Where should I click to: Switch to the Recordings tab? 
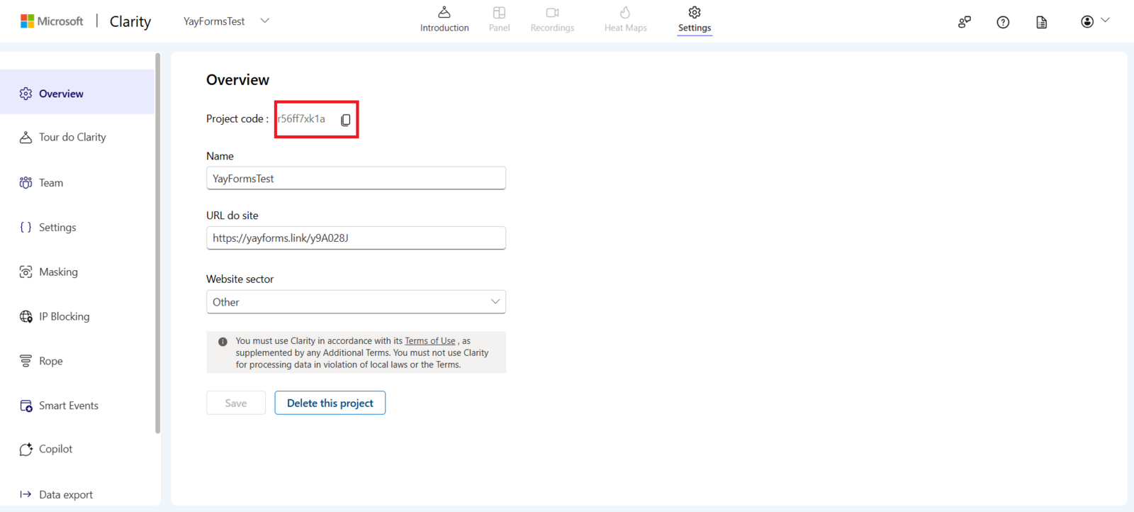pos(552,20)
